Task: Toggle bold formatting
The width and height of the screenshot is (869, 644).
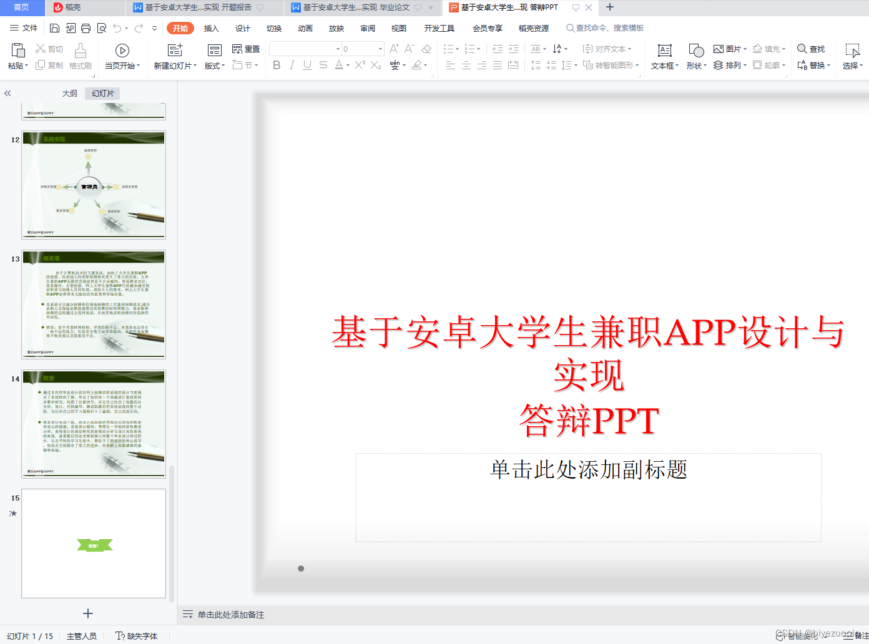Action: [277, 65]
